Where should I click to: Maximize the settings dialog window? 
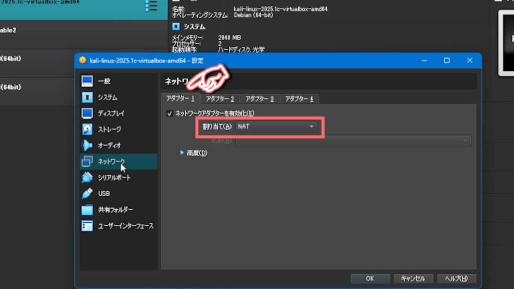point(447,60)
